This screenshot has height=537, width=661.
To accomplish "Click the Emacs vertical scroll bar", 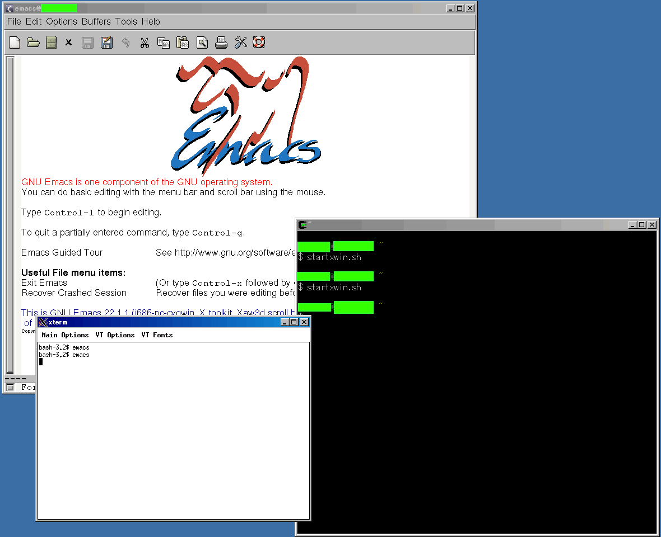I will tap(10, 215).
